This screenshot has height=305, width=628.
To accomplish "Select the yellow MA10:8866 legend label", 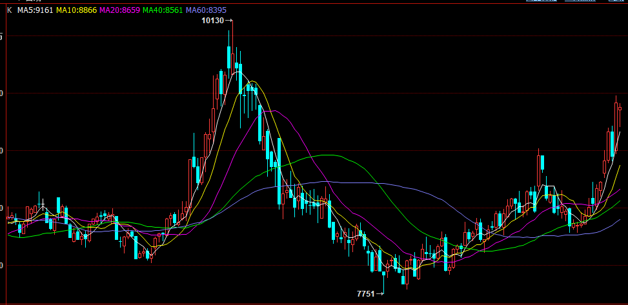I will pyautogui.click(x=77, y=10).
